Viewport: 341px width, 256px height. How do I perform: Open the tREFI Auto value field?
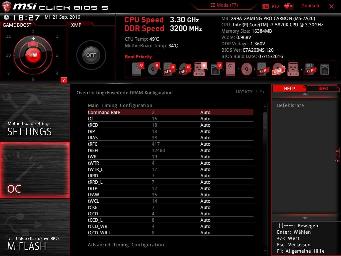[205, 150]
